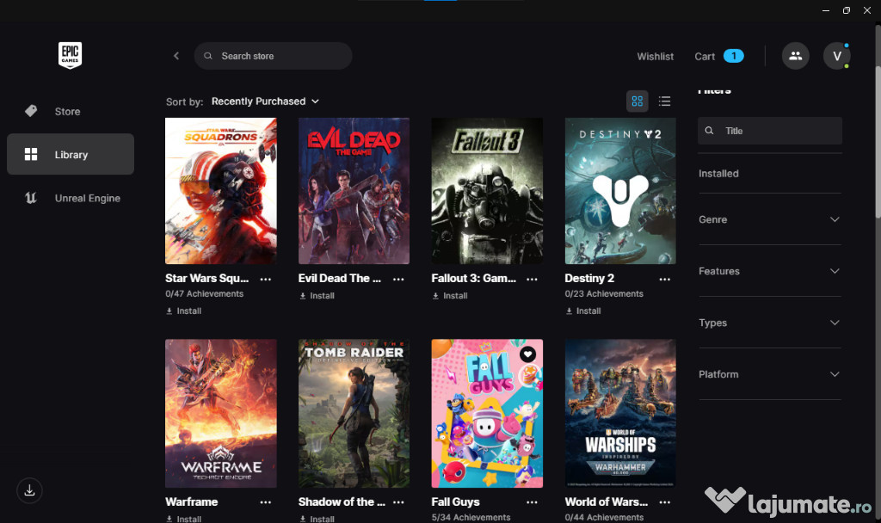Expand the Genre filter
Screen dimensions: 881x523
pos(770,219)
